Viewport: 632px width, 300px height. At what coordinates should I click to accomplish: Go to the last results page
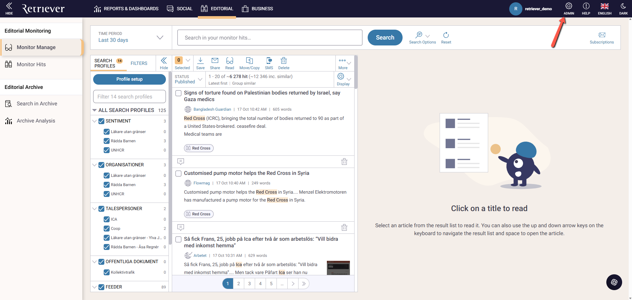pyautogui.click(x=304, y=284)
